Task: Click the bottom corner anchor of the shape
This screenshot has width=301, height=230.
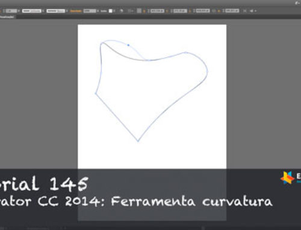Action: coord(138,141)
